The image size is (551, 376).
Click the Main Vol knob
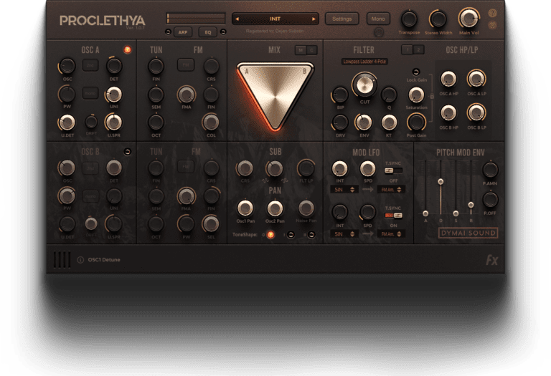coord(469,18)
